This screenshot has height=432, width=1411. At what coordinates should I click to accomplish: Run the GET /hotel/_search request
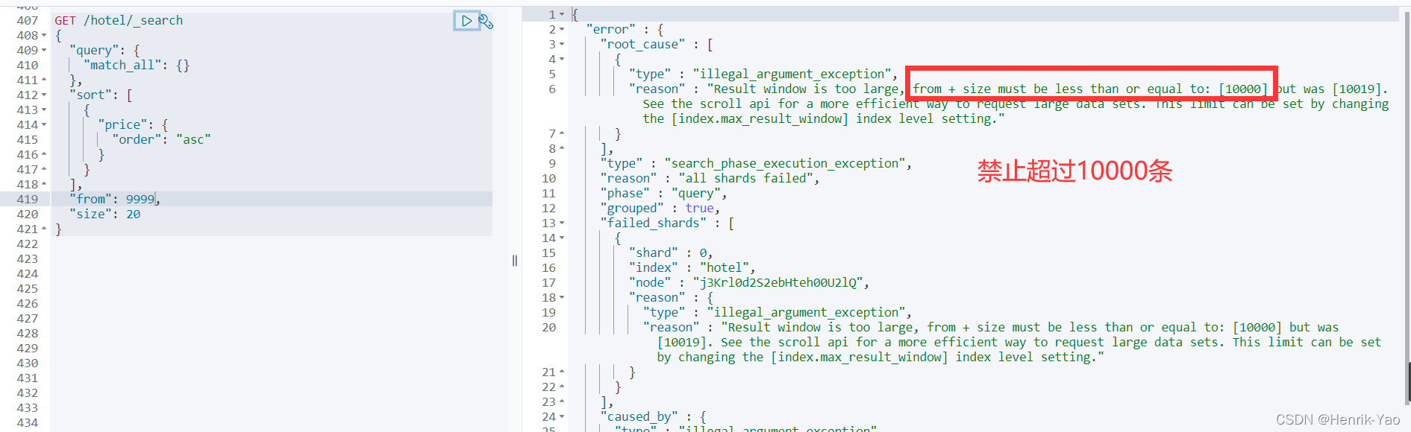[x=466, y=21]
